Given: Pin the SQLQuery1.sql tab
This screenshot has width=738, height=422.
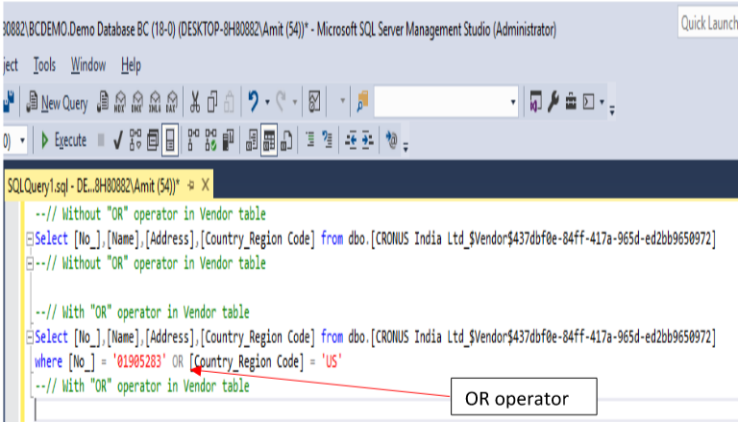Looking at the screenshot, I should pos(190,186).
